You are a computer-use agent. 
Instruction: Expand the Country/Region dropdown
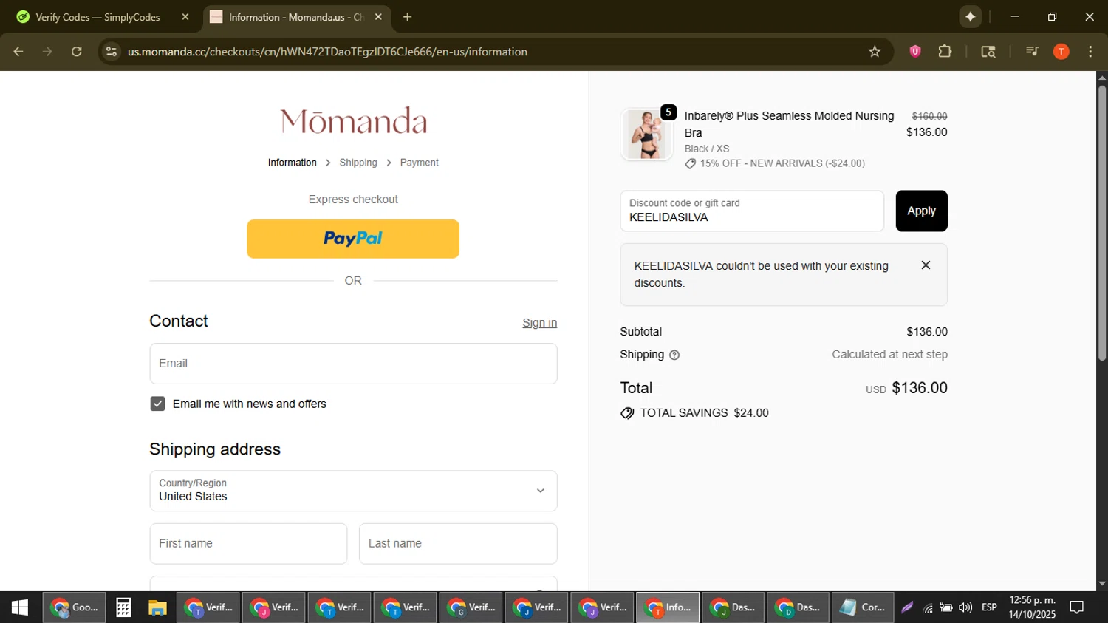click(353, 491)
